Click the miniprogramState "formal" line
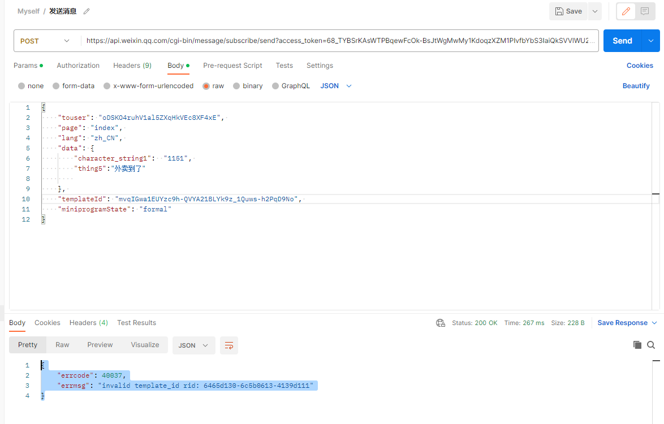The height and width of the screenshot is (424, 664). (x=114, y=209)
